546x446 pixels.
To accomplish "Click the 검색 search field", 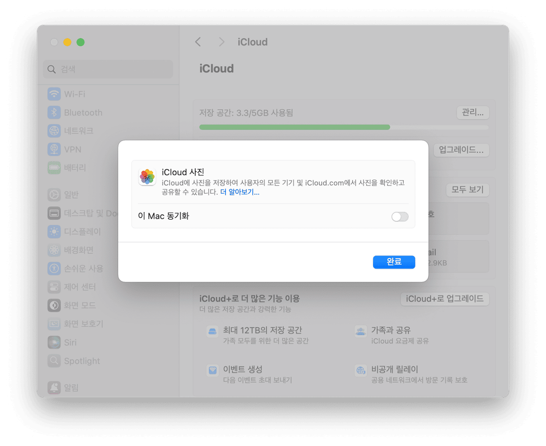I will tap(108, 69).
